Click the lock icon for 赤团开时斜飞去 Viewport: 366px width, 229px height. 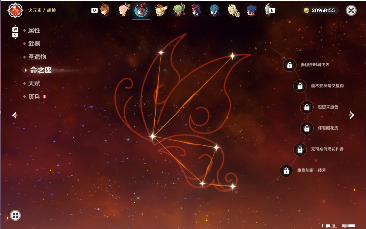click(290, 65)
